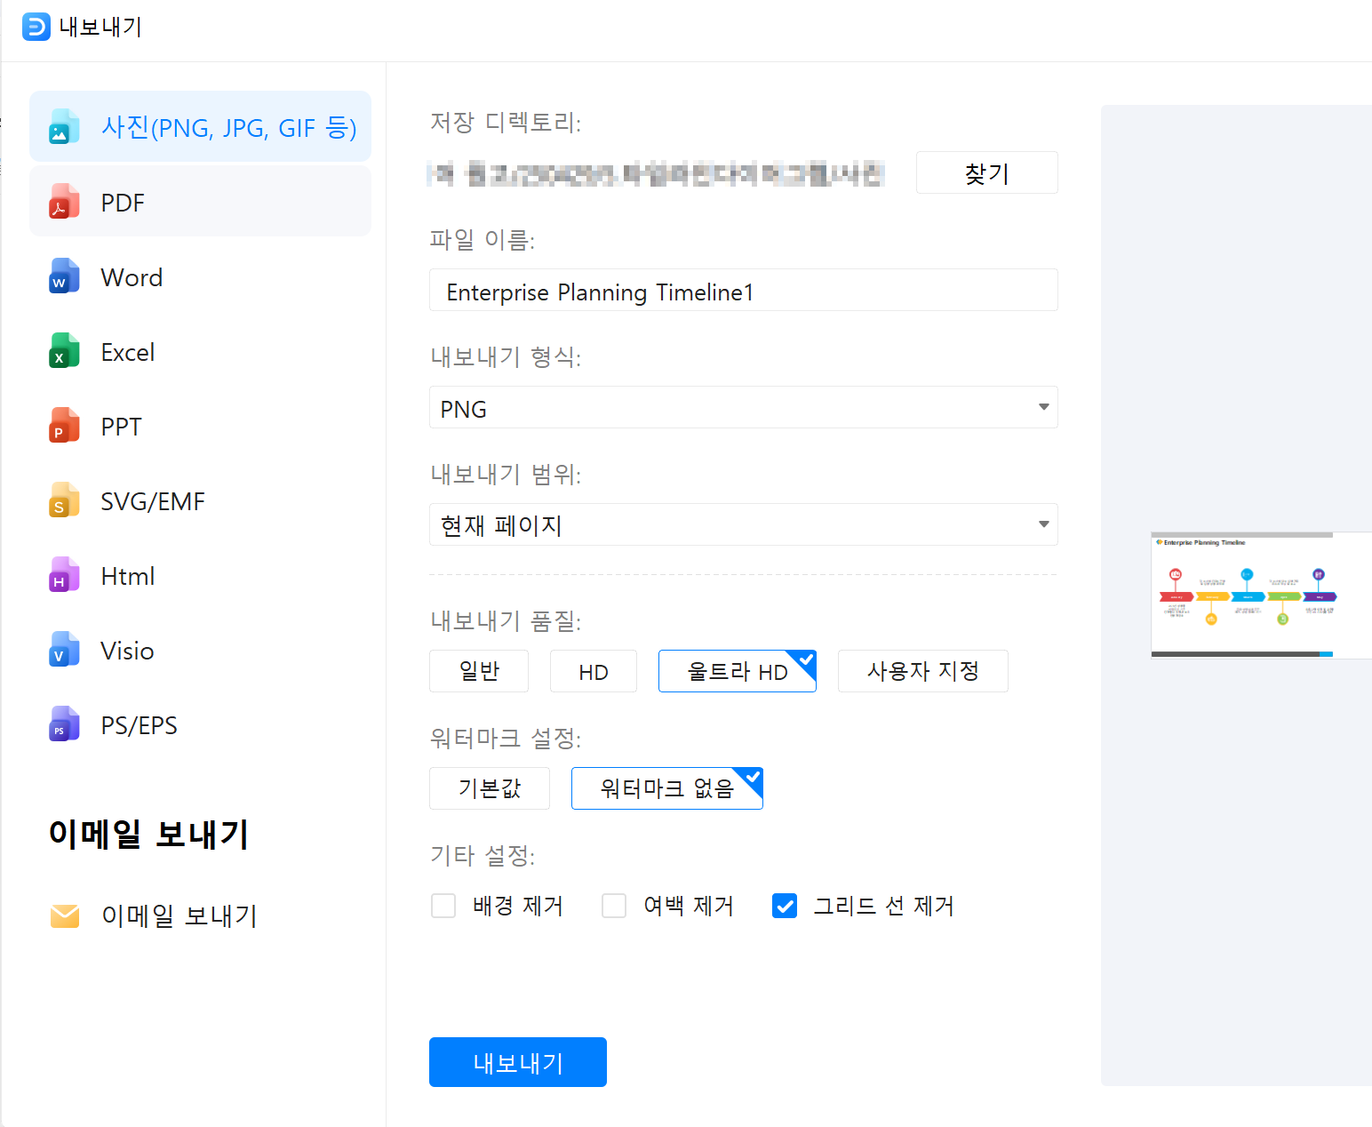The height and width of the screenshot is (1127, 1372).
Task: Click the green Excel file icon
Action: (x=64, y=350)
